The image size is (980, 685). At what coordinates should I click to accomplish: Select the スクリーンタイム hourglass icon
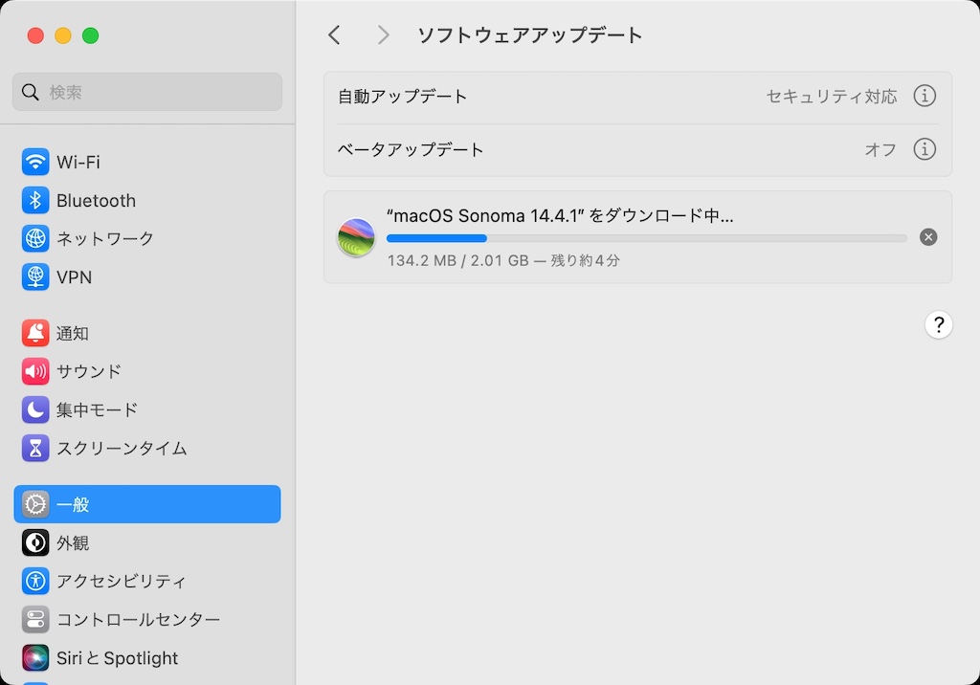click(x=35, y=448)
